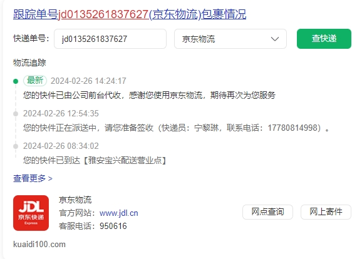Click the 2024-02-26 14:24:17 timestamp

(x=88, y=81)
